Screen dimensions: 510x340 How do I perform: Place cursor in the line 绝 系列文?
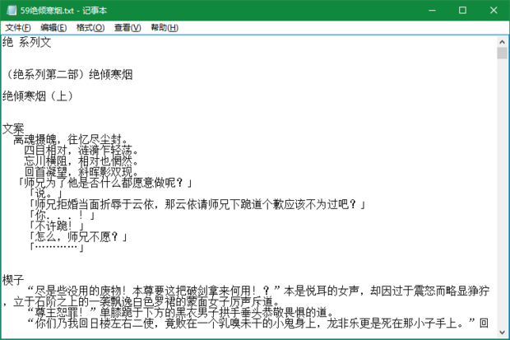pyautogui.click(x=26, y=42)
